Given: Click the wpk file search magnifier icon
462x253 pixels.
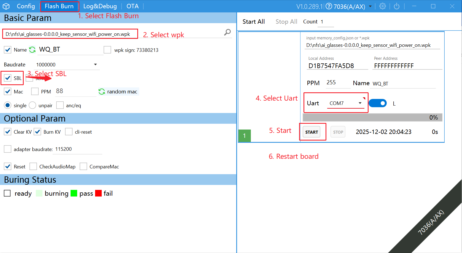Looking at the screenshot, I should click(227, 32).
